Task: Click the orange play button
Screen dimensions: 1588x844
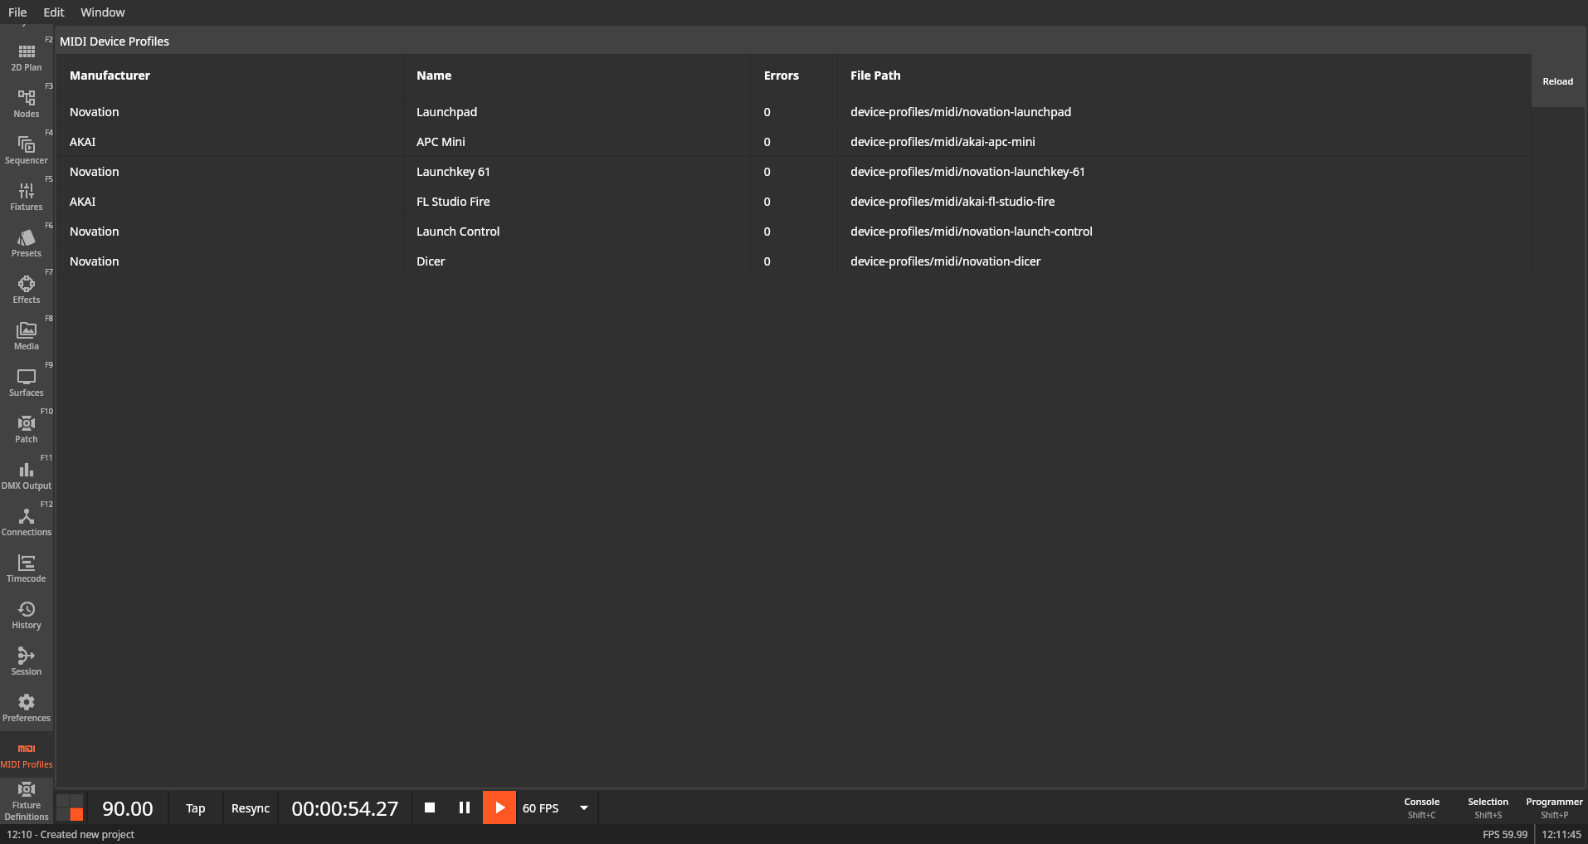Action: (499, 807)
